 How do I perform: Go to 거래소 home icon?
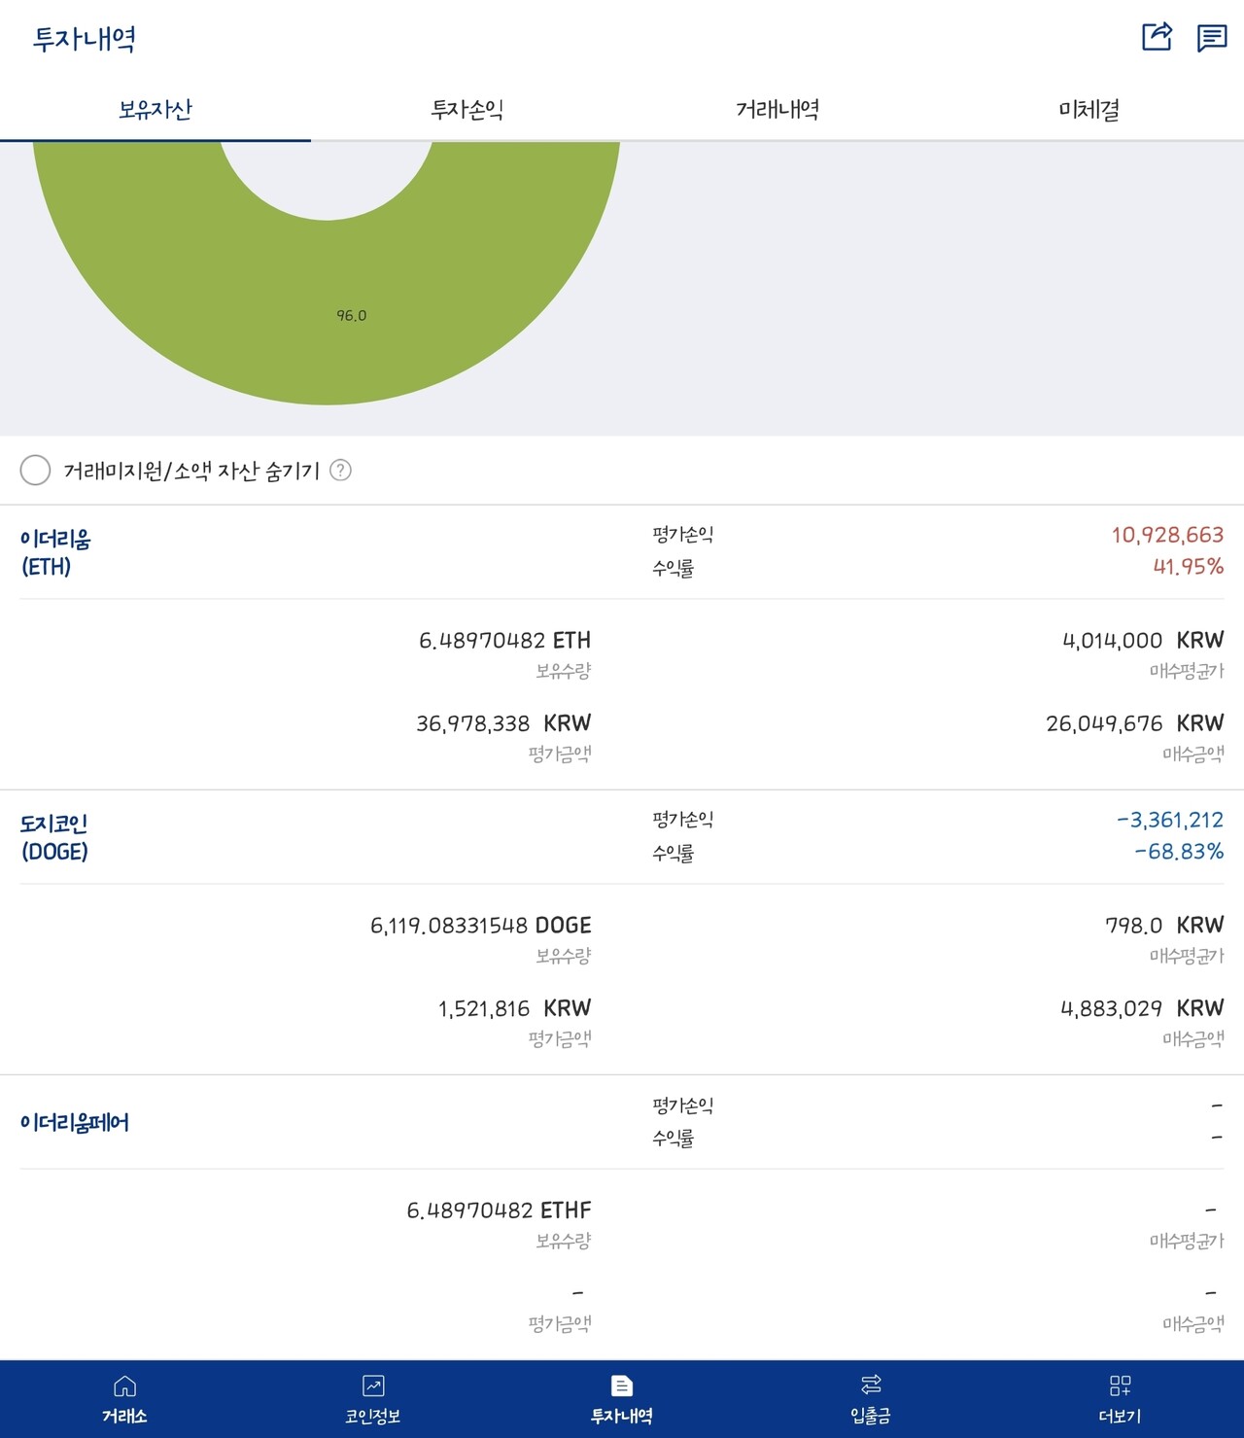(124, 1385)
